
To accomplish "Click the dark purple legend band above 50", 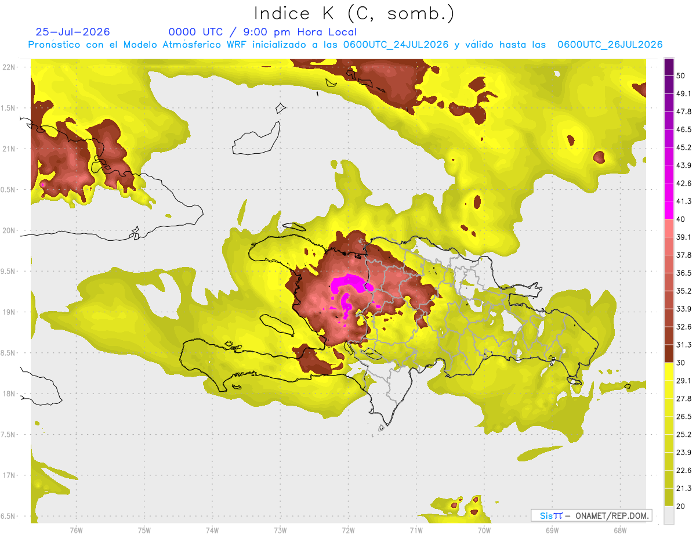I will point(669,67).
